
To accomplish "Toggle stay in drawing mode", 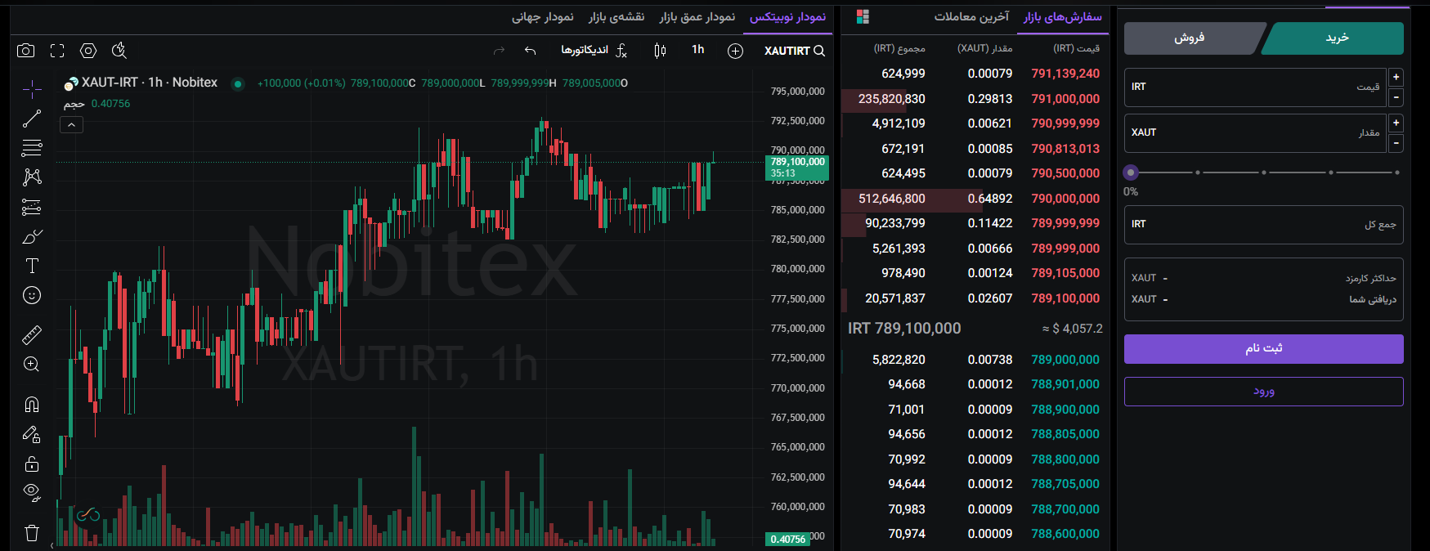I will [x=32, y=434].
